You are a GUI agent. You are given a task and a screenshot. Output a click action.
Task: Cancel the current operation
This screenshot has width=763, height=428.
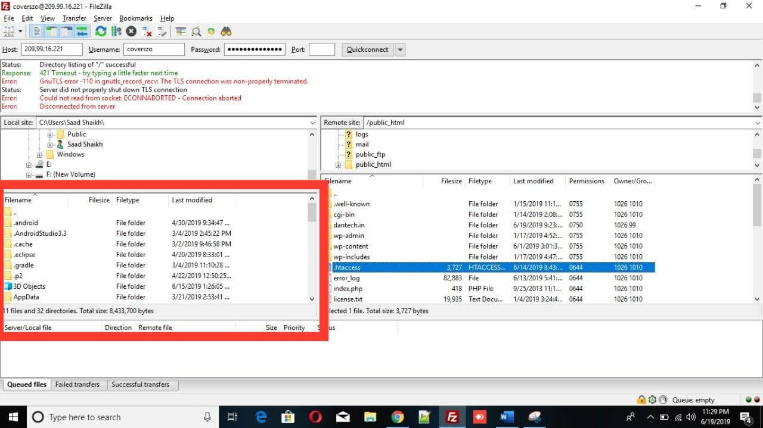[131, 32]
